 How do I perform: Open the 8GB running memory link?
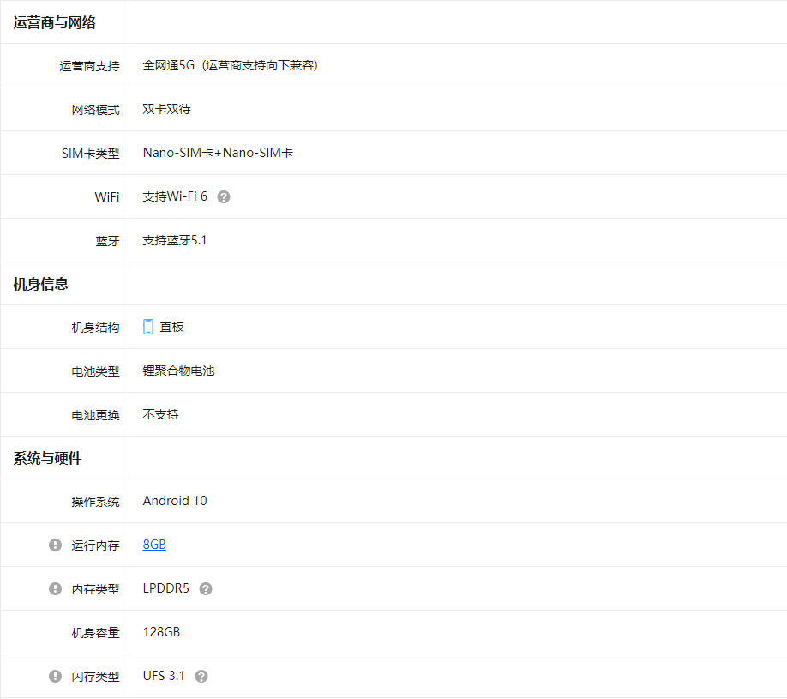coord(154,545)
